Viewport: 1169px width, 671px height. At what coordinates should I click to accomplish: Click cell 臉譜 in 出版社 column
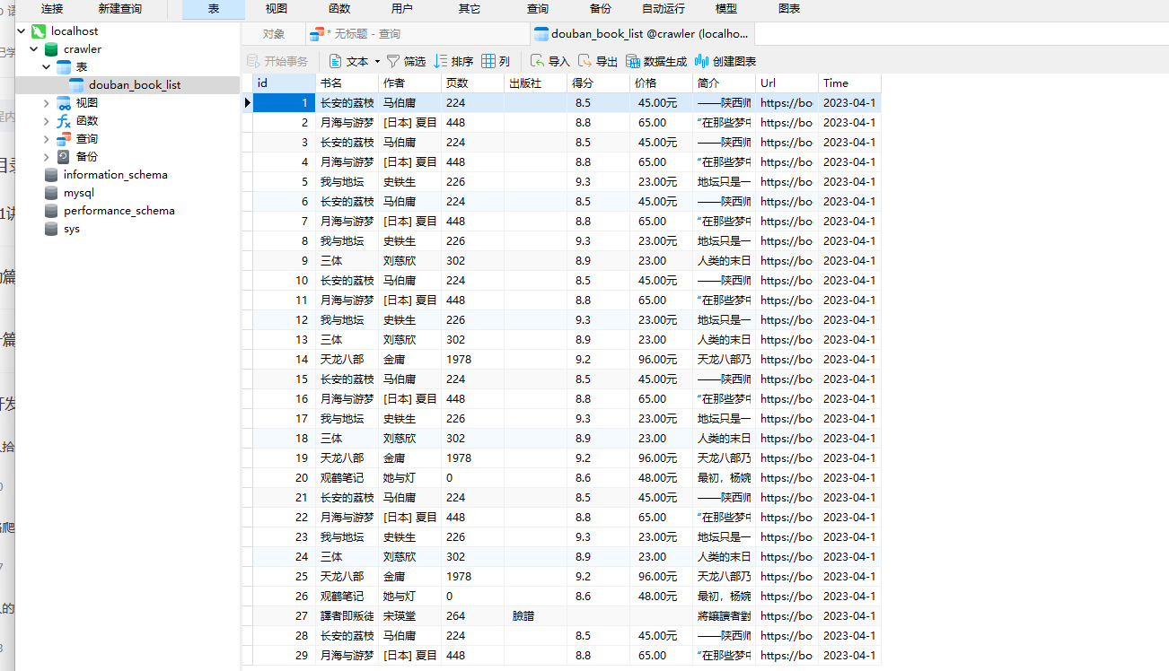coord(535,616)
